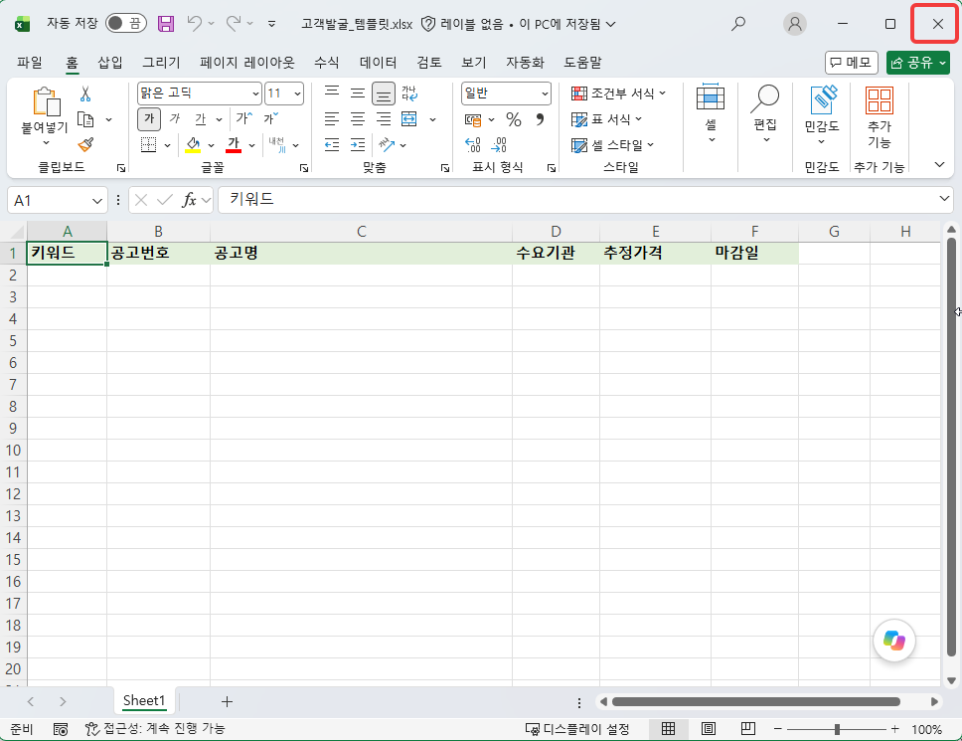Open the title bar search magnifier
The height and width of the screenshot is (741, 962).
point(738,24)
